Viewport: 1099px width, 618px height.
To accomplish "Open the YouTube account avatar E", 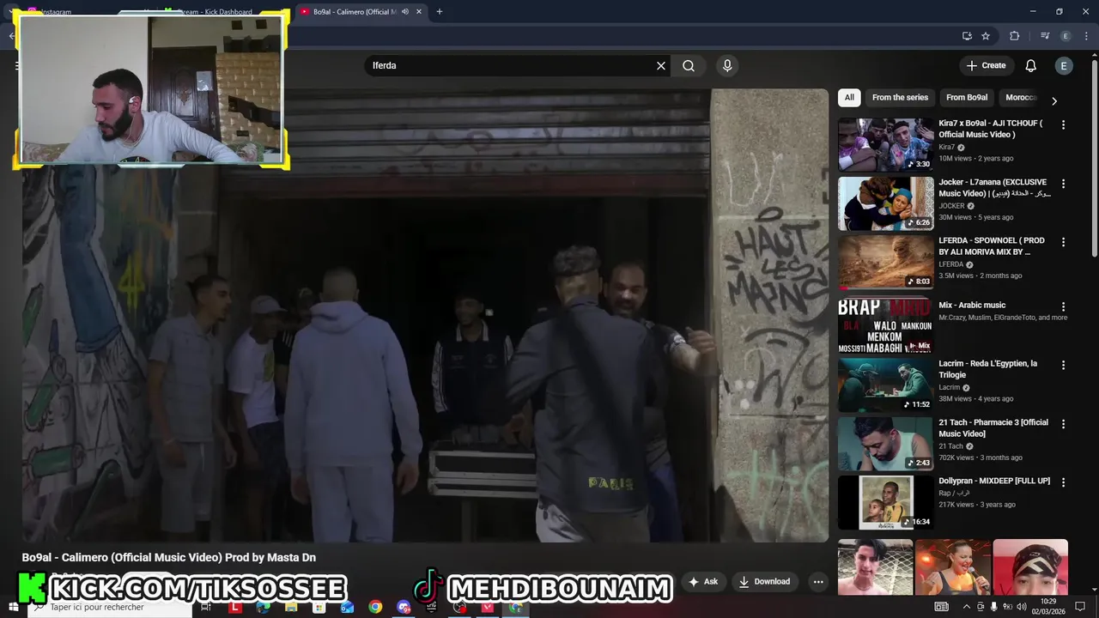I will (1064, 65).
